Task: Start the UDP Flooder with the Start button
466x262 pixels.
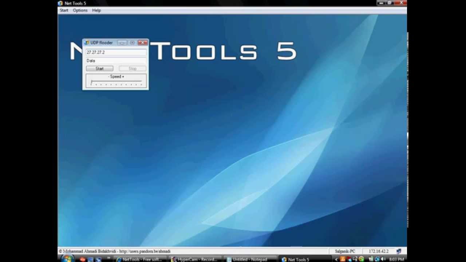Action: (100, 68)
